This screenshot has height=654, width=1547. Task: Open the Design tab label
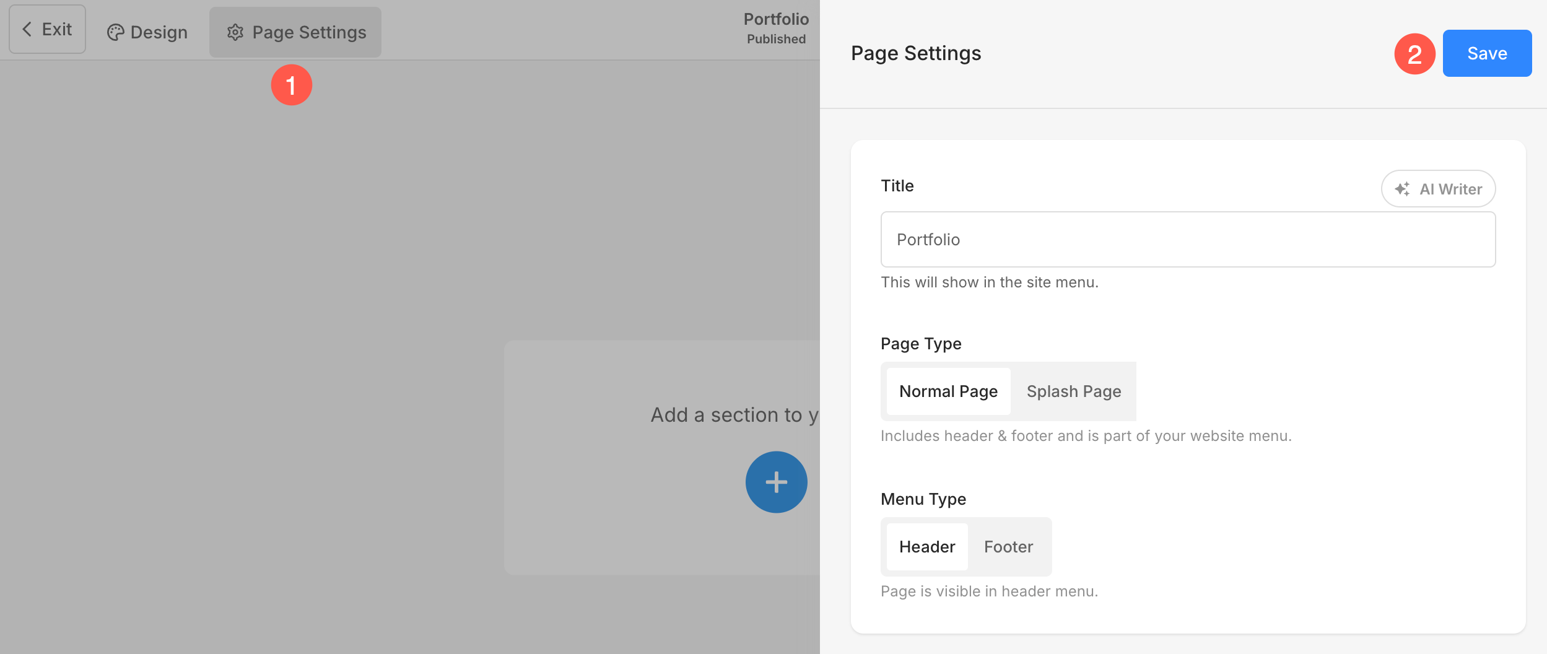pos(159,32)
